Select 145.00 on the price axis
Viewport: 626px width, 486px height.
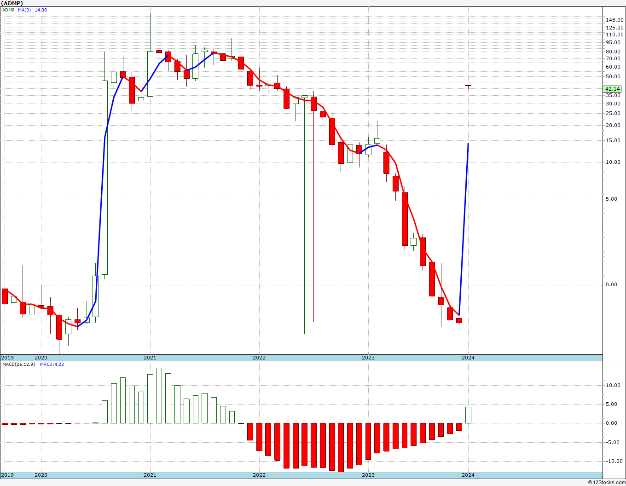pyautogui.click(x=614, y=20)
